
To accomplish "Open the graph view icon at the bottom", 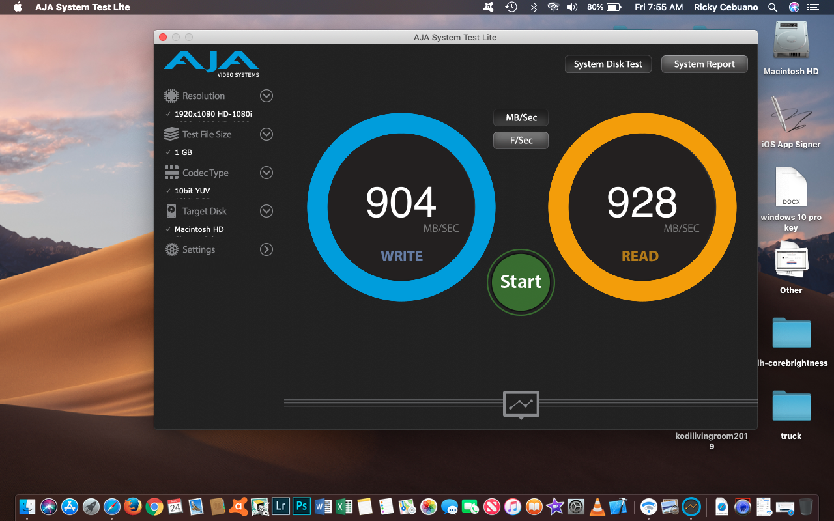I will click(x=521, y=404).
